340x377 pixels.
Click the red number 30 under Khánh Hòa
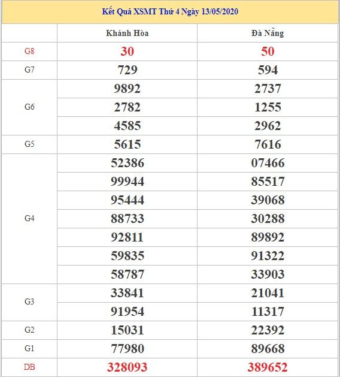pyautogui.click(x=127, y=51)
